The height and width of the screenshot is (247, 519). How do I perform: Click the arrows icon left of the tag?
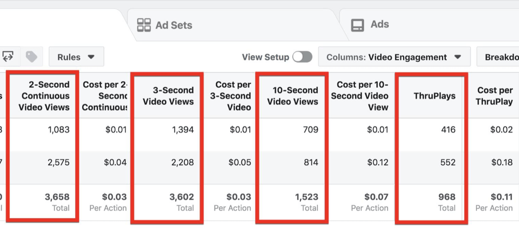(8, 57)
